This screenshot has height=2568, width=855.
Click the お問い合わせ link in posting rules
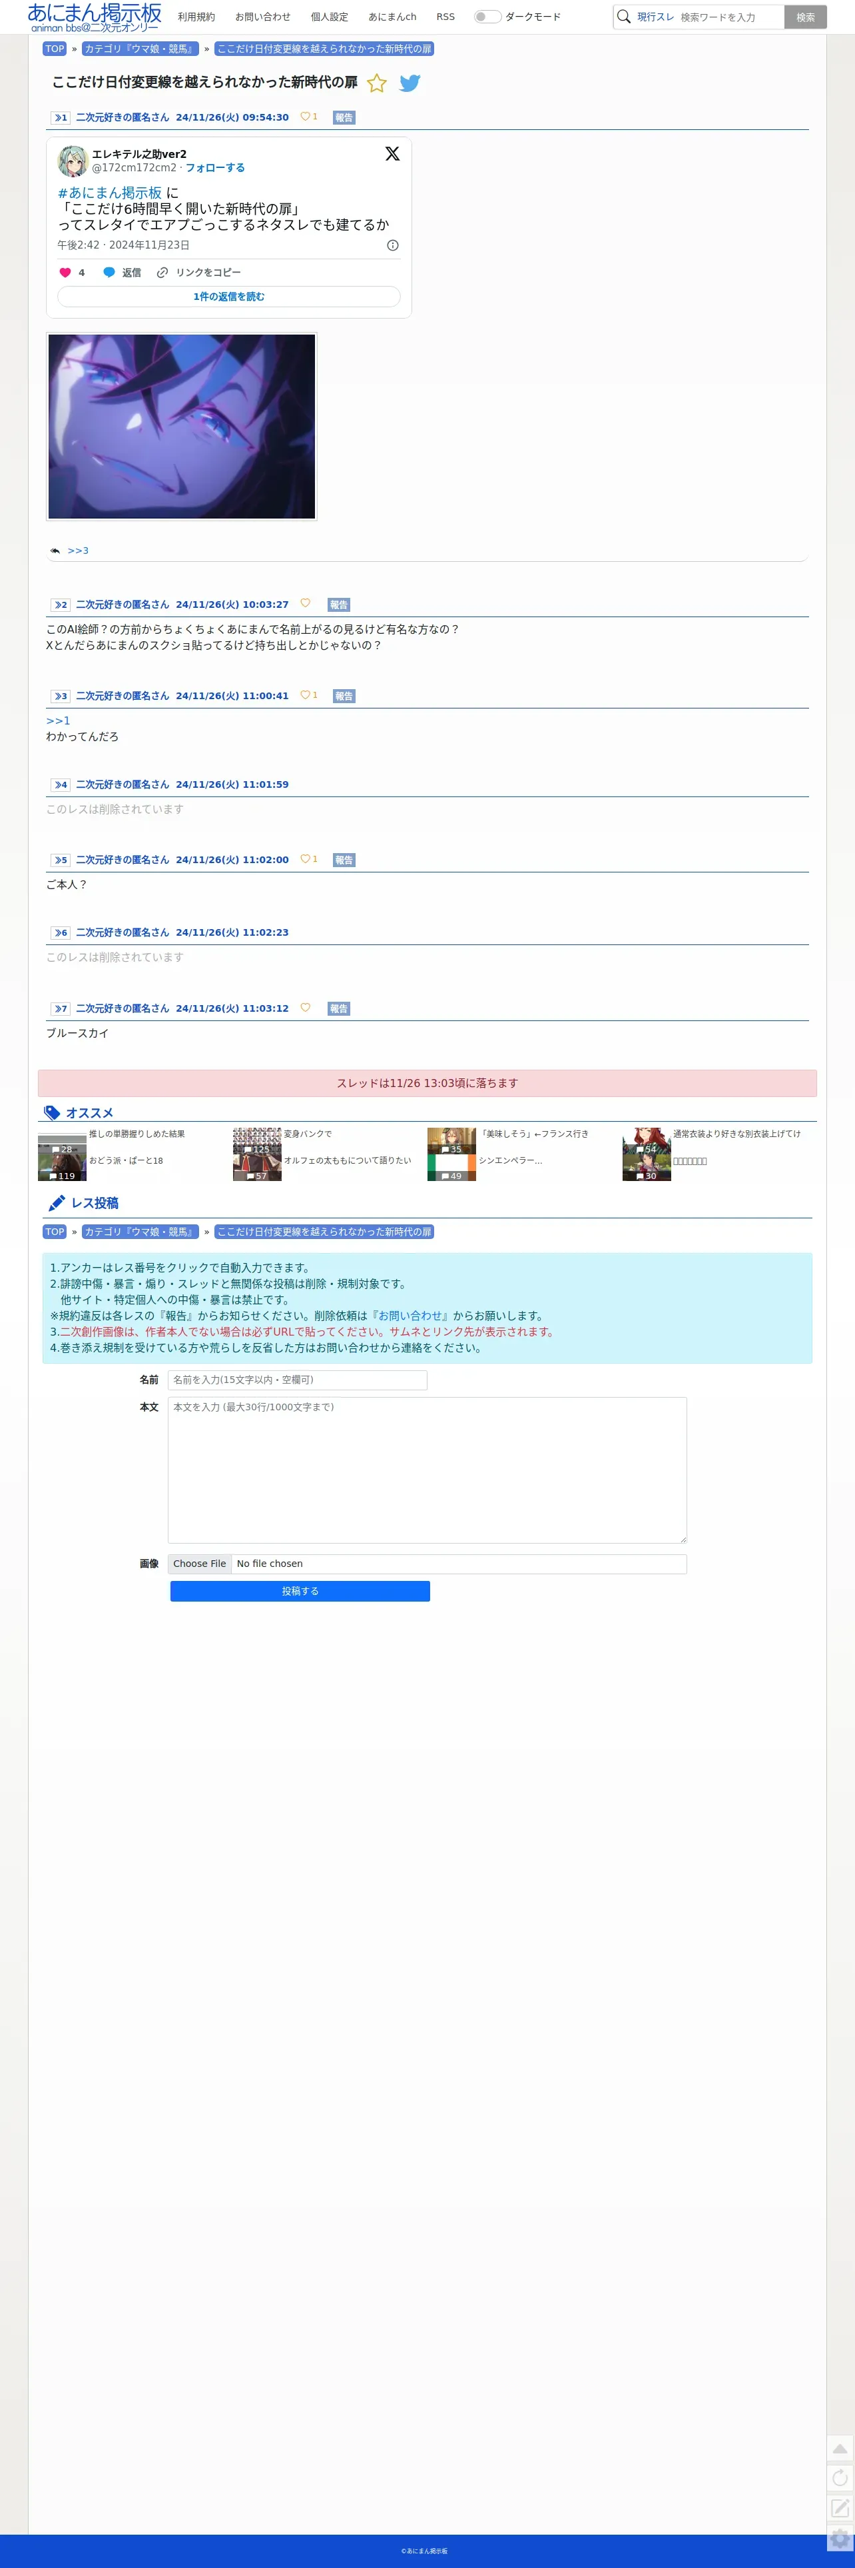411,1316
